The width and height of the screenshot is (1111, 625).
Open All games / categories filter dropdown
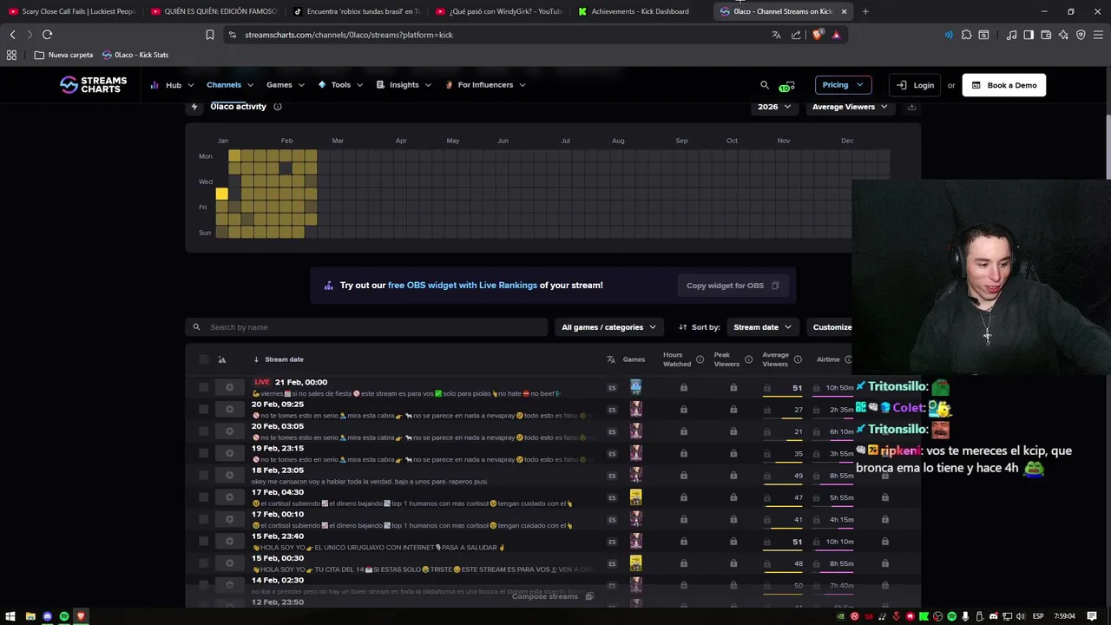pyautogui.click(x=608, y=327)
